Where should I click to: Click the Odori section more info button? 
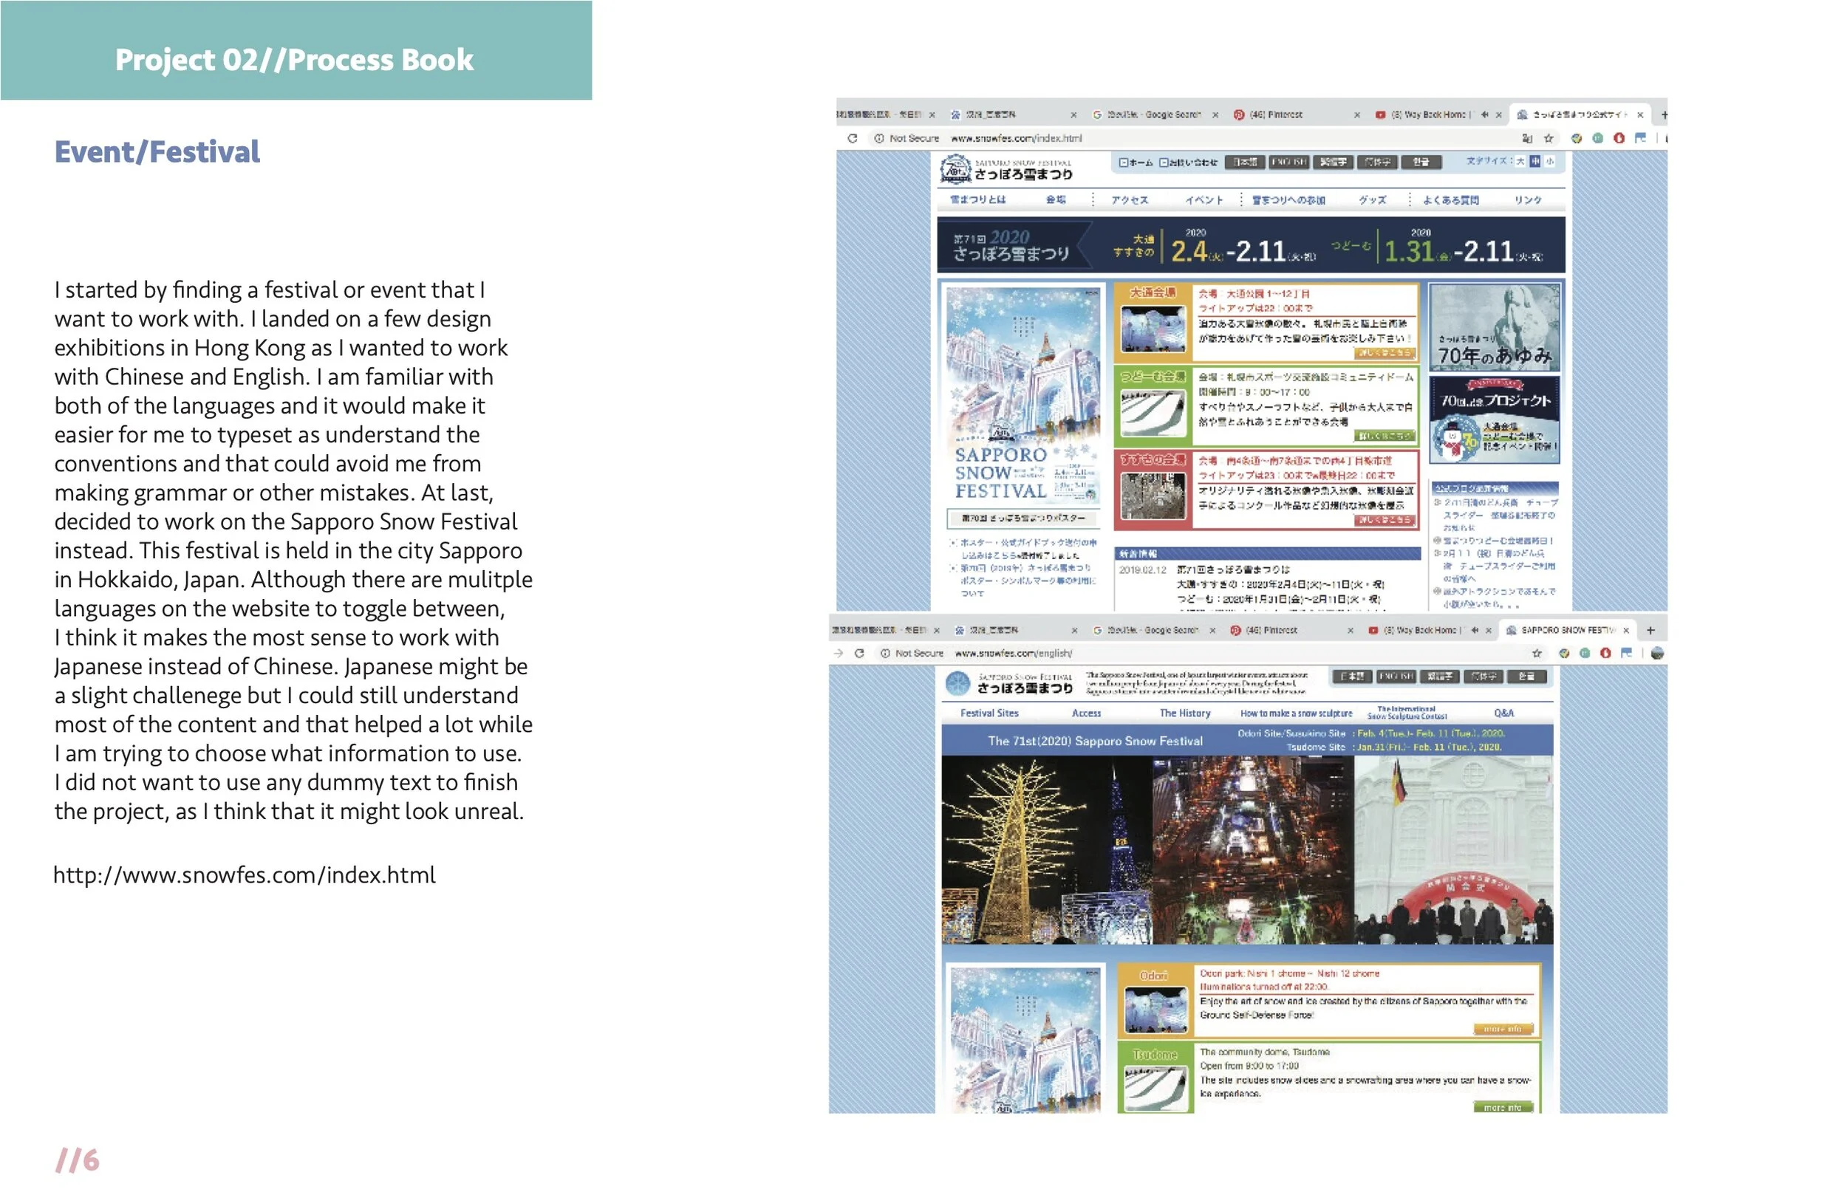click(x=1503, y=1030)
